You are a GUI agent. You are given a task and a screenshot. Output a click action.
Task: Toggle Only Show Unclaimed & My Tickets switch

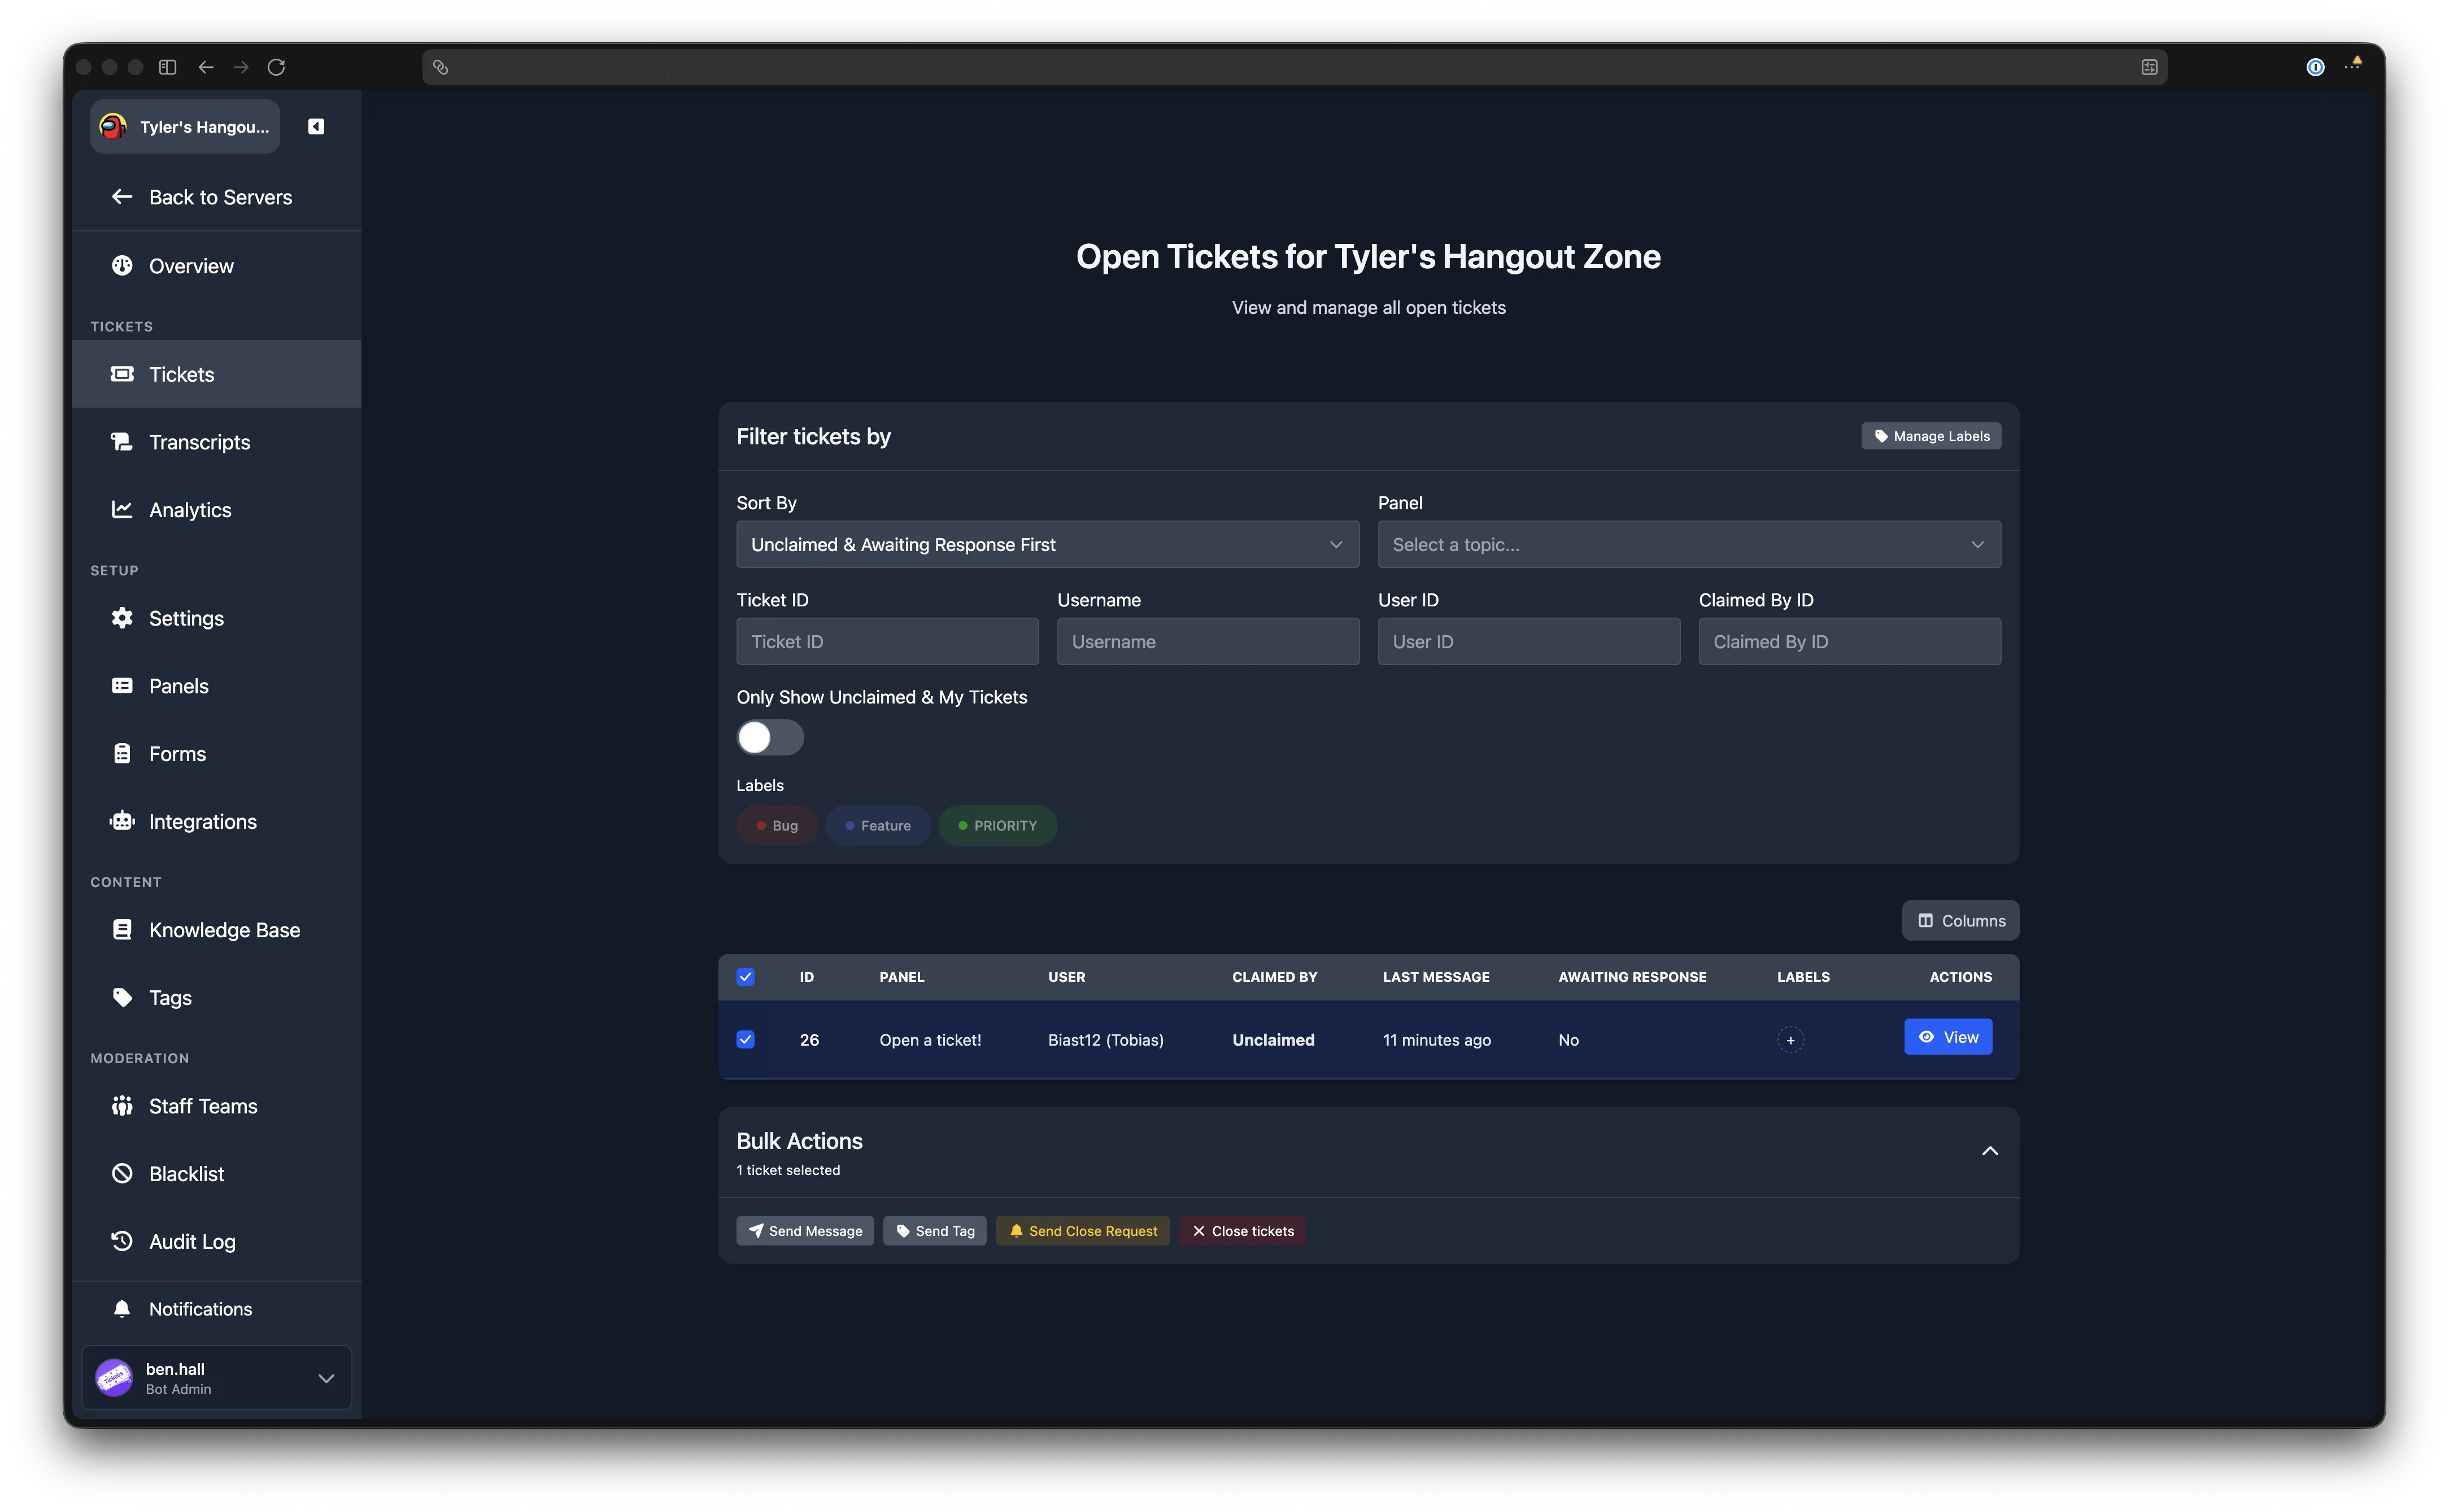tap(770, 738)
